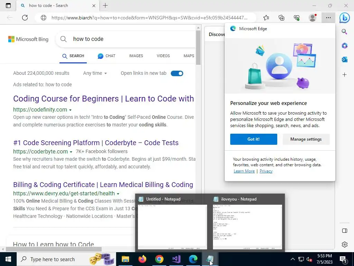Click the sidebar search icon
The image size is (354, 266).
(x=344, y=32)
